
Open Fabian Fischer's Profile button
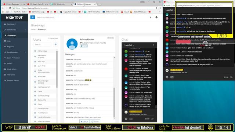pyautogui.click(x=84, y=46)
